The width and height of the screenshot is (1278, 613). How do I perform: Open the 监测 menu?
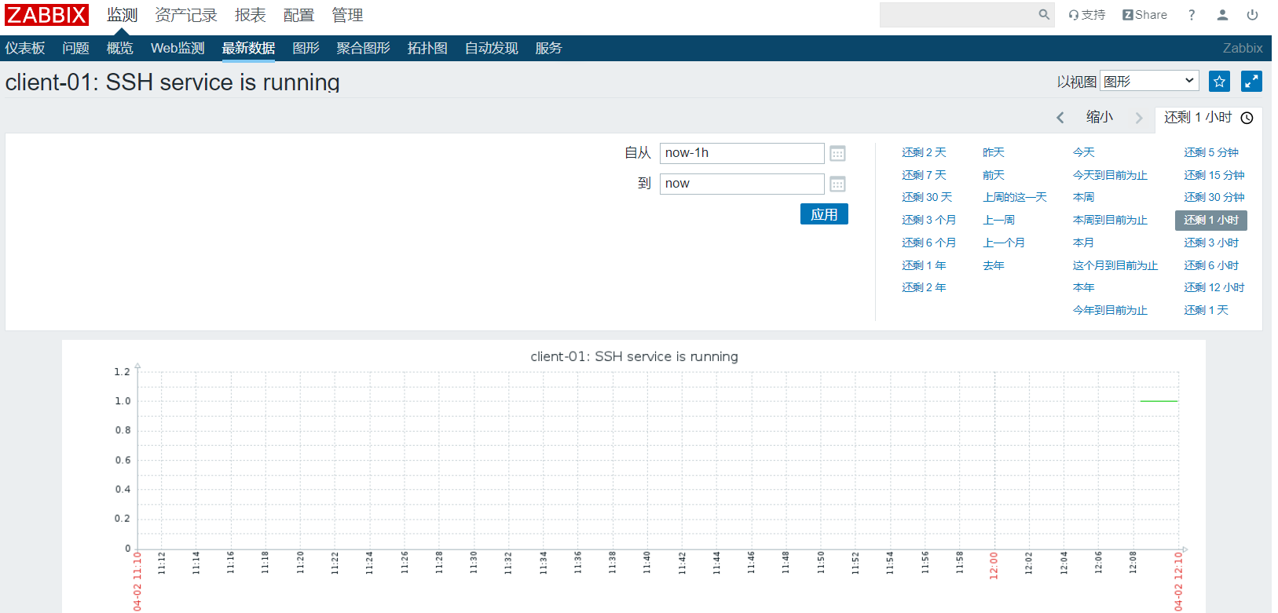122,15
